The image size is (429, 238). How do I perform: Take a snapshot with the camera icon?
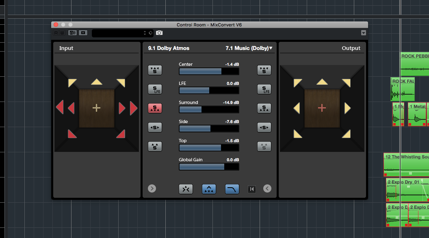[x=159, y=33]
